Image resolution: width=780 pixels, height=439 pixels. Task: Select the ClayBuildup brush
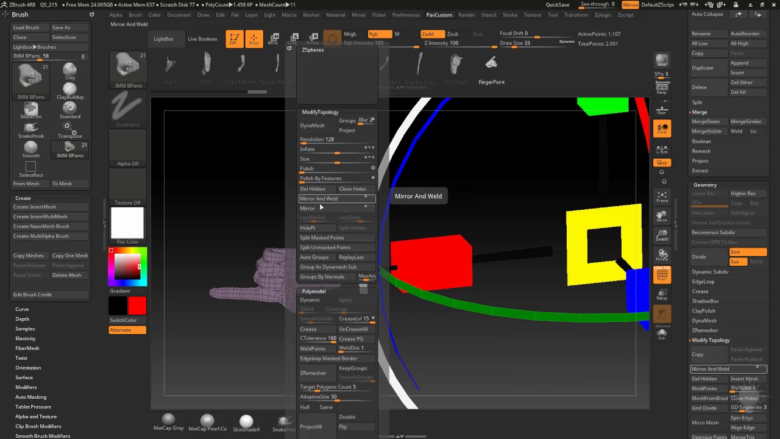point(69,89)
